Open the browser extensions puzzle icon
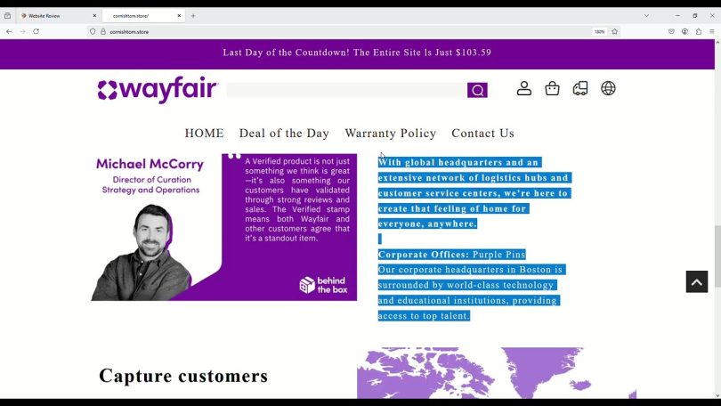 coord(699,32)
